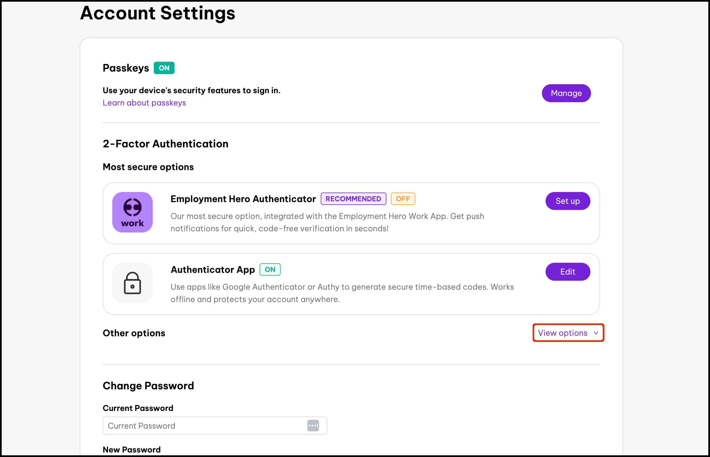Open the Learn about passkeys link

pos(144,103)
